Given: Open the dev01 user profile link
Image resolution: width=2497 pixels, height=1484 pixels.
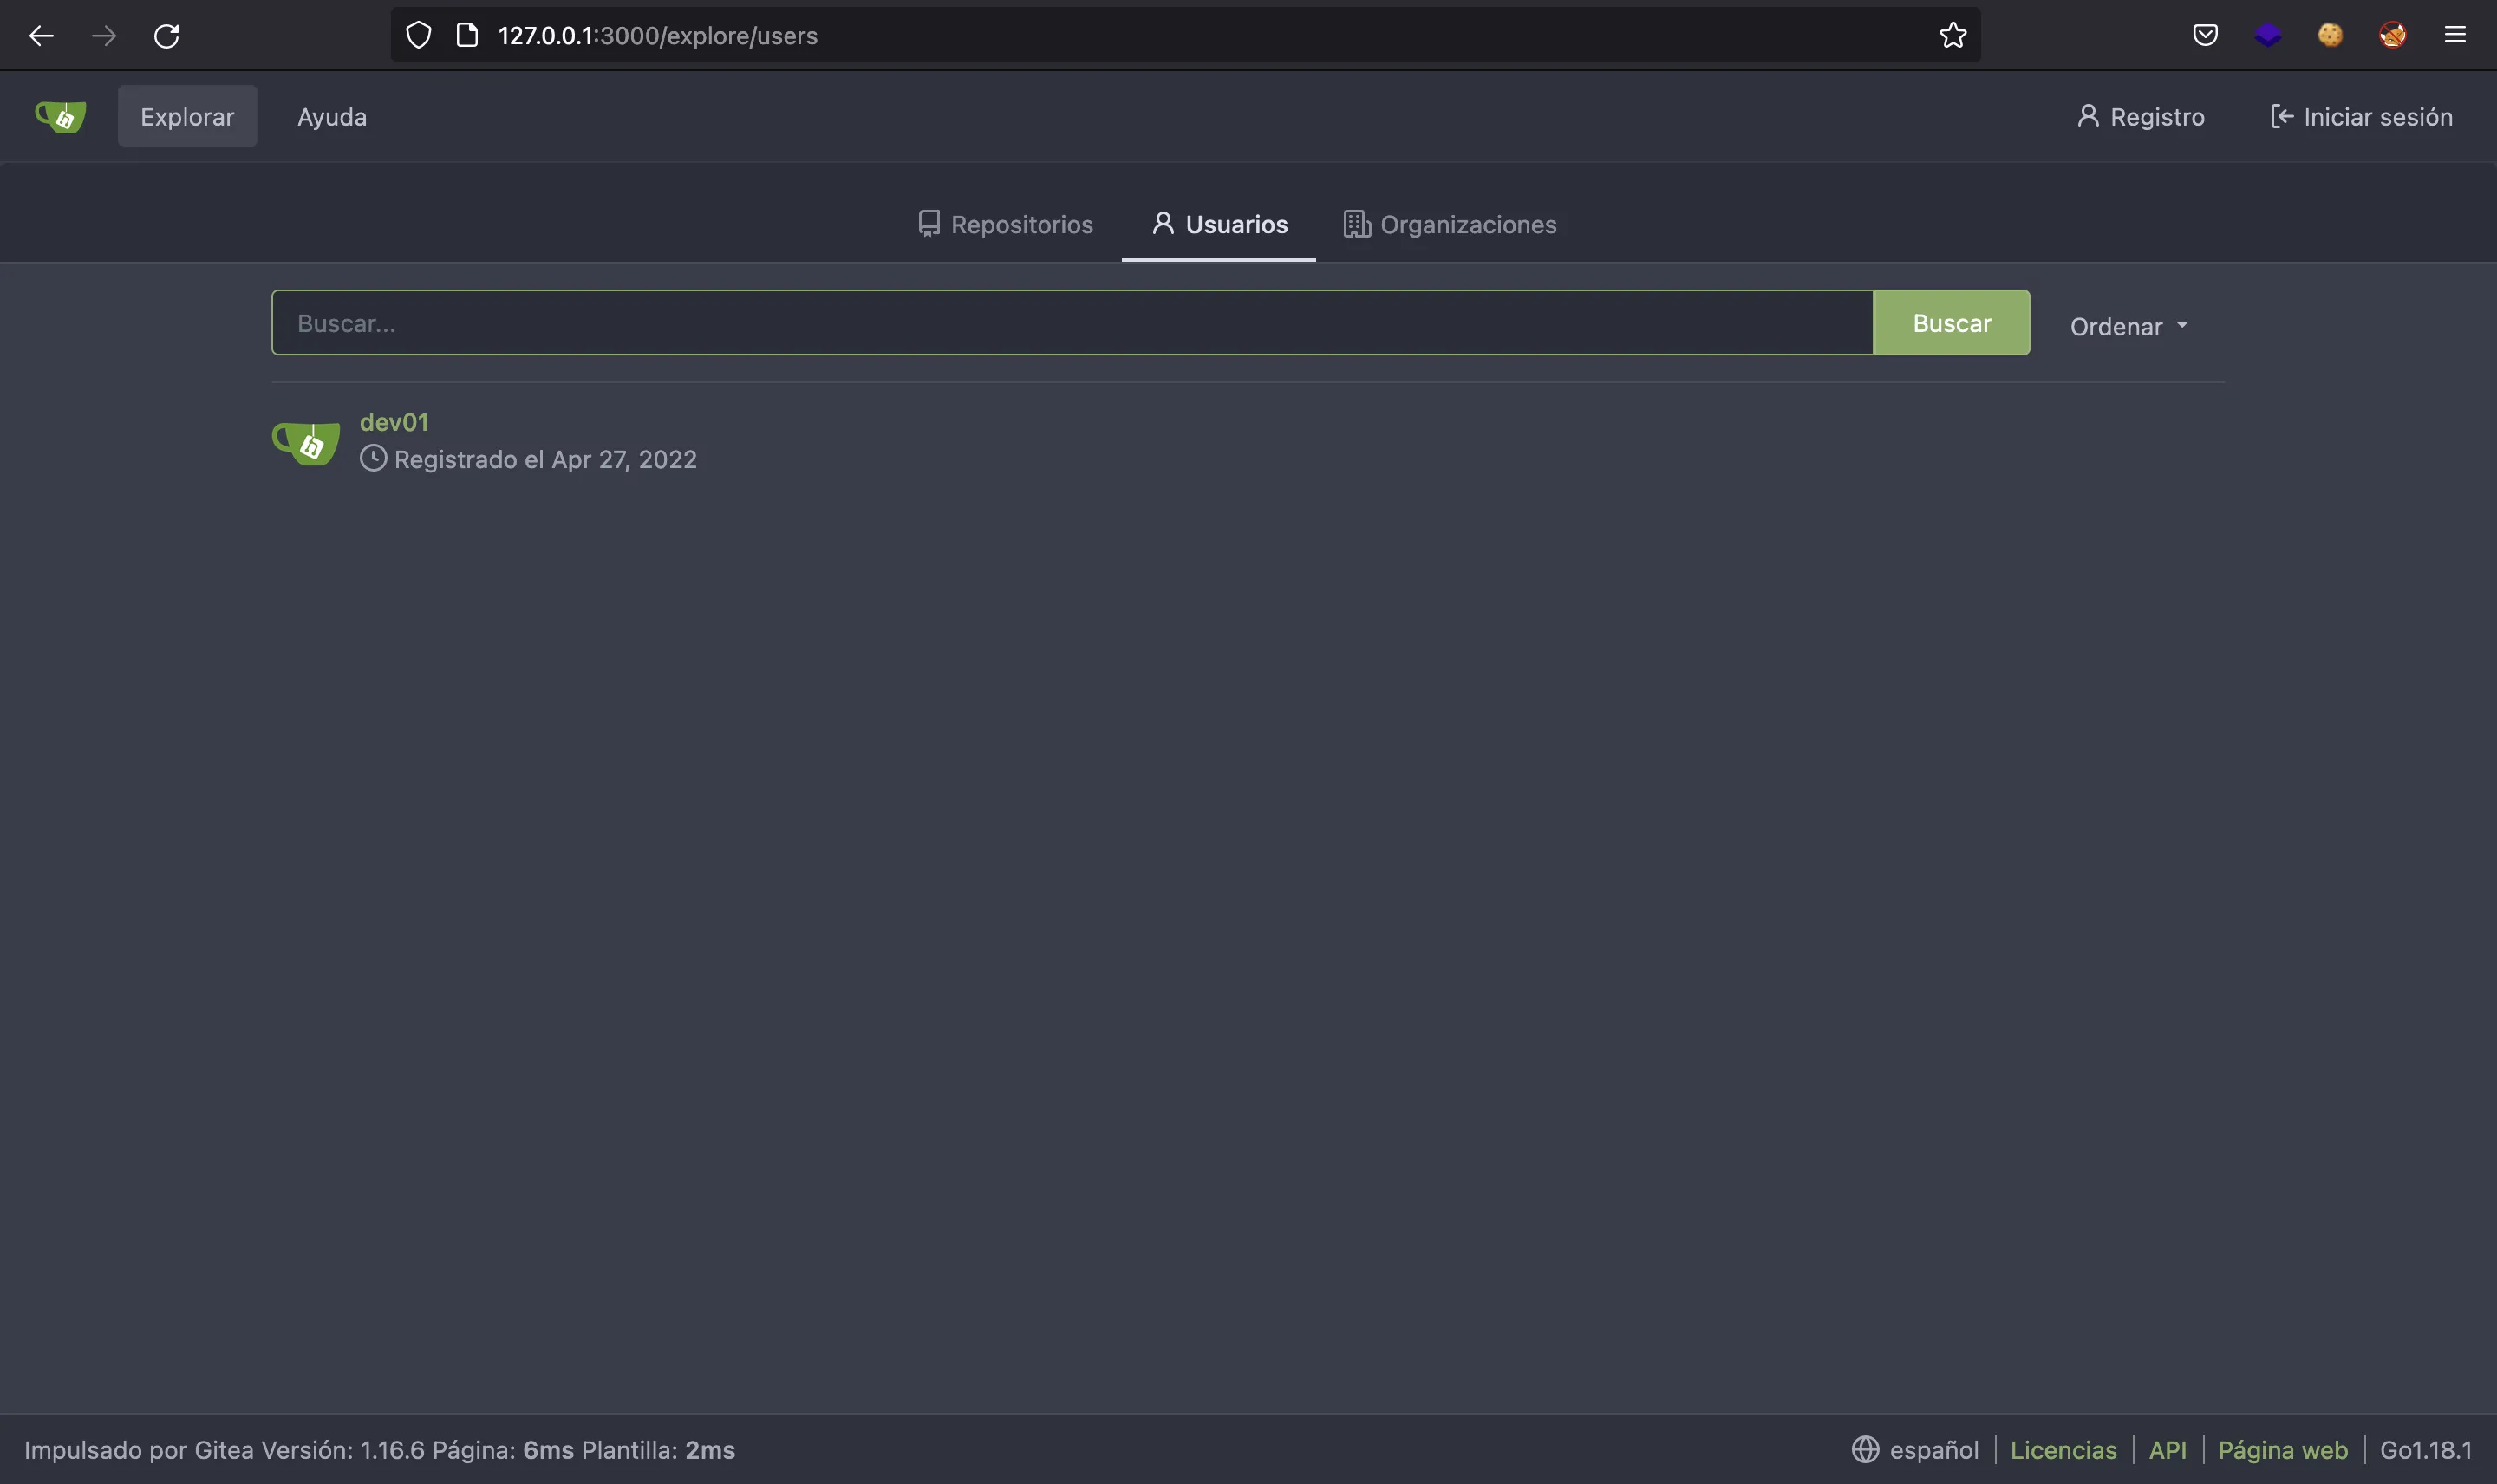Looking at the screenshot, I should tap(394, 422).
